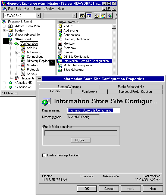Select NAmerica-E site in the tree
166x195 pixels.
click(23, 39)
